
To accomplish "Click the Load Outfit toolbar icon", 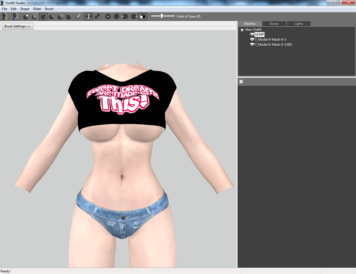I will coord(15,16).
